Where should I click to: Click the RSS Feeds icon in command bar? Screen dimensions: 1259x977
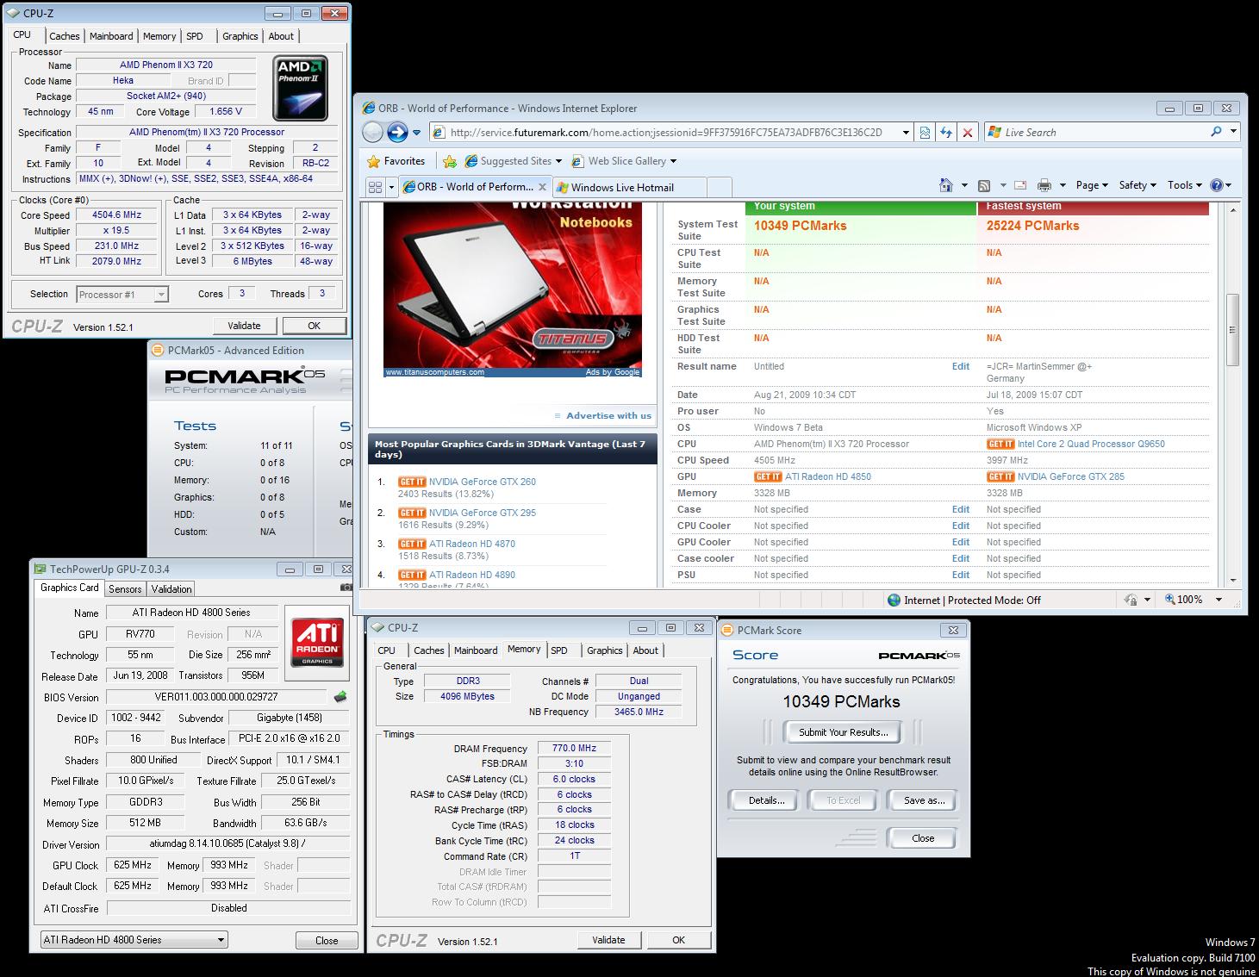click(x=984, y=185)
